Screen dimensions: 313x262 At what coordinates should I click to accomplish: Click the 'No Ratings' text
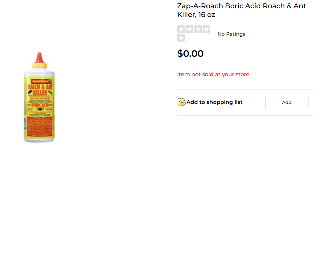coord(231,34)
